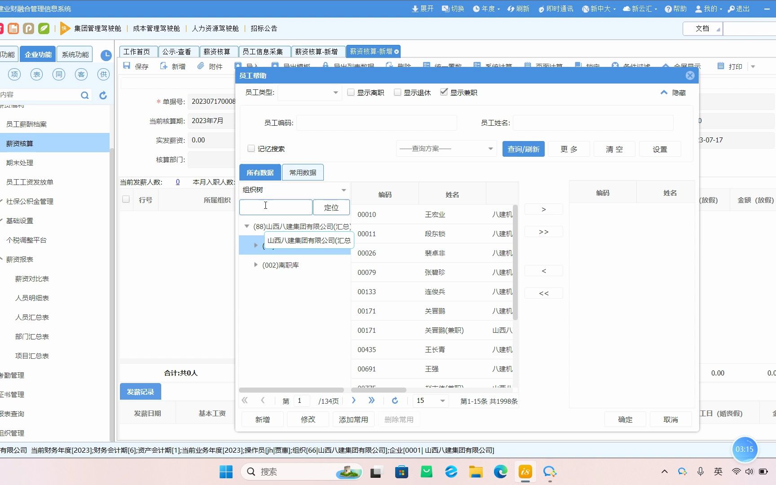Viewport: 776px width, 485px height.
Task: Go to first page of employee list
Action: click(x=245, y=400)
